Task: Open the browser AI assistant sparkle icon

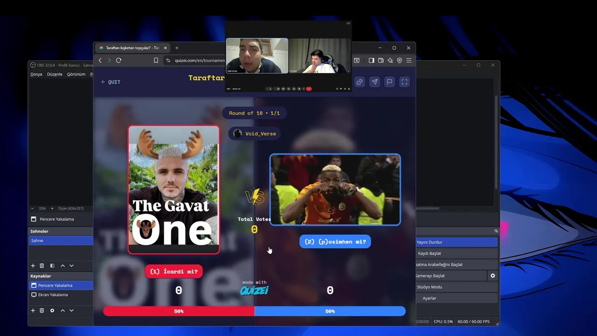Action: (x=390, y=60)
